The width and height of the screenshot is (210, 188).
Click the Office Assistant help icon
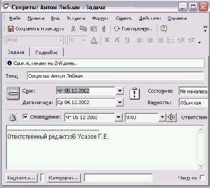tap(164, 29)
